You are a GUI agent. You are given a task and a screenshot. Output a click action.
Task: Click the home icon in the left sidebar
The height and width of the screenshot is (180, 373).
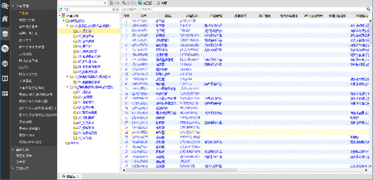5,19
